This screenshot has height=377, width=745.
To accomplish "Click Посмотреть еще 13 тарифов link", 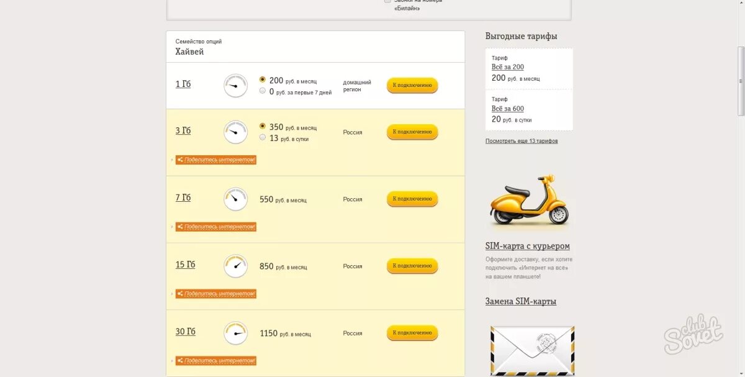I will pos(521,141).
